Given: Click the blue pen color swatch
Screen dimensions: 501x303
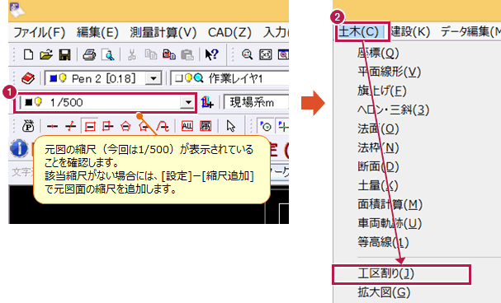Looking at the screenshot, I should coord(53,78).
